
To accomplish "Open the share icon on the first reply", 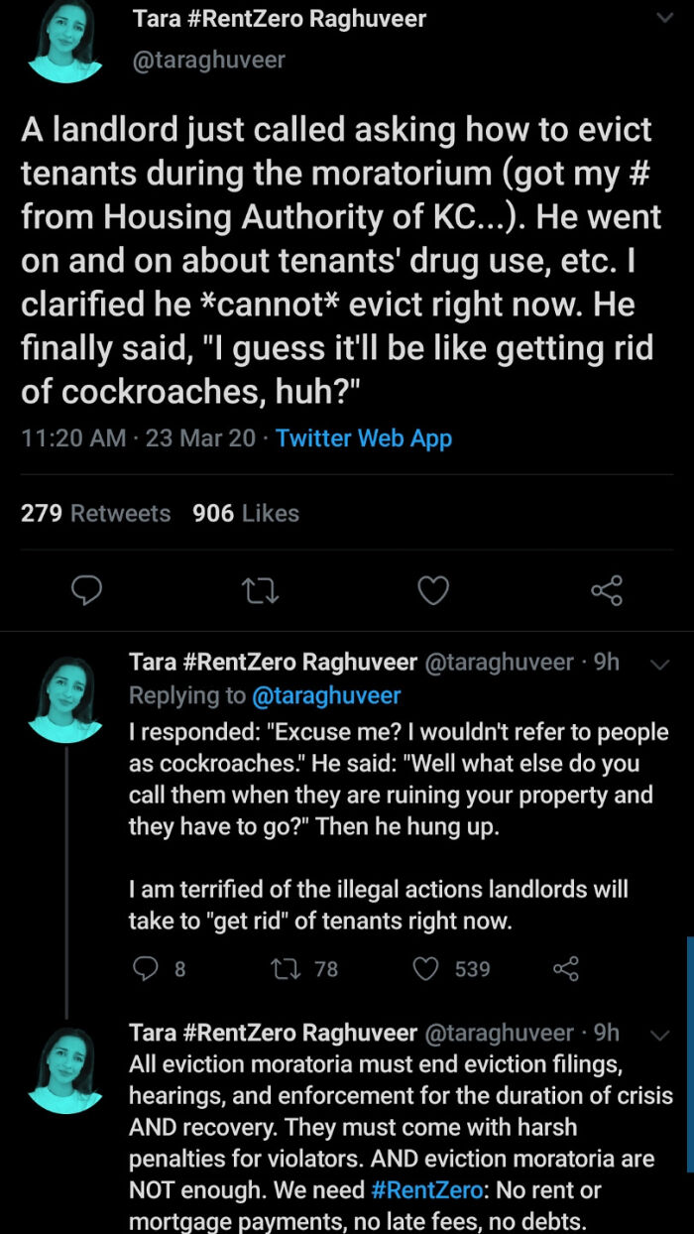I will [565, 969].
